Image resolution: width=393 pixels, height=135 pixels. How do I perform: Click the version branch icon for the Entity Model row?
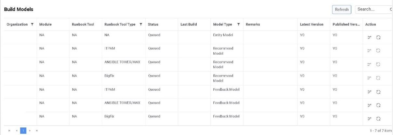click(369, 37)
